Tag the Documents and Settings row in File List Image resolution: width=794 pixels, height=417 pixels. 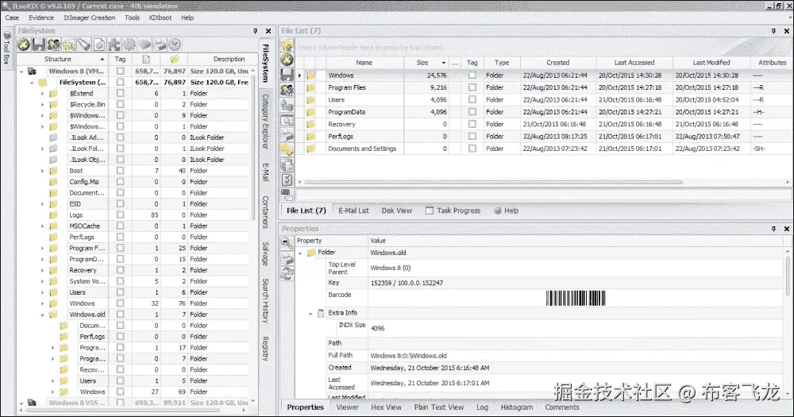[472, 149]
